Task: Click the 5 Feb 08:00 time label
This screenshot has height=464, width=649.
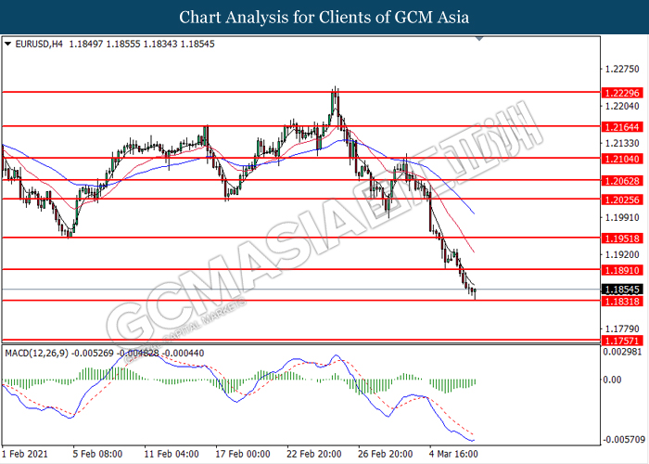Action: pos(97,454)
